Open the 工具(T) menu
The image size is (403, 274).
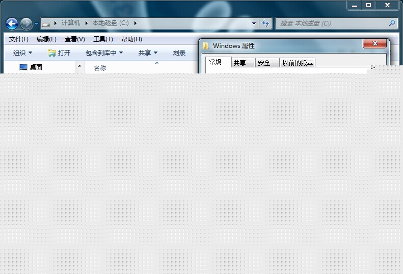103,39
